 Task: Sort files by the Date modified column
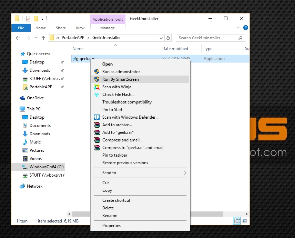(175, 49)
